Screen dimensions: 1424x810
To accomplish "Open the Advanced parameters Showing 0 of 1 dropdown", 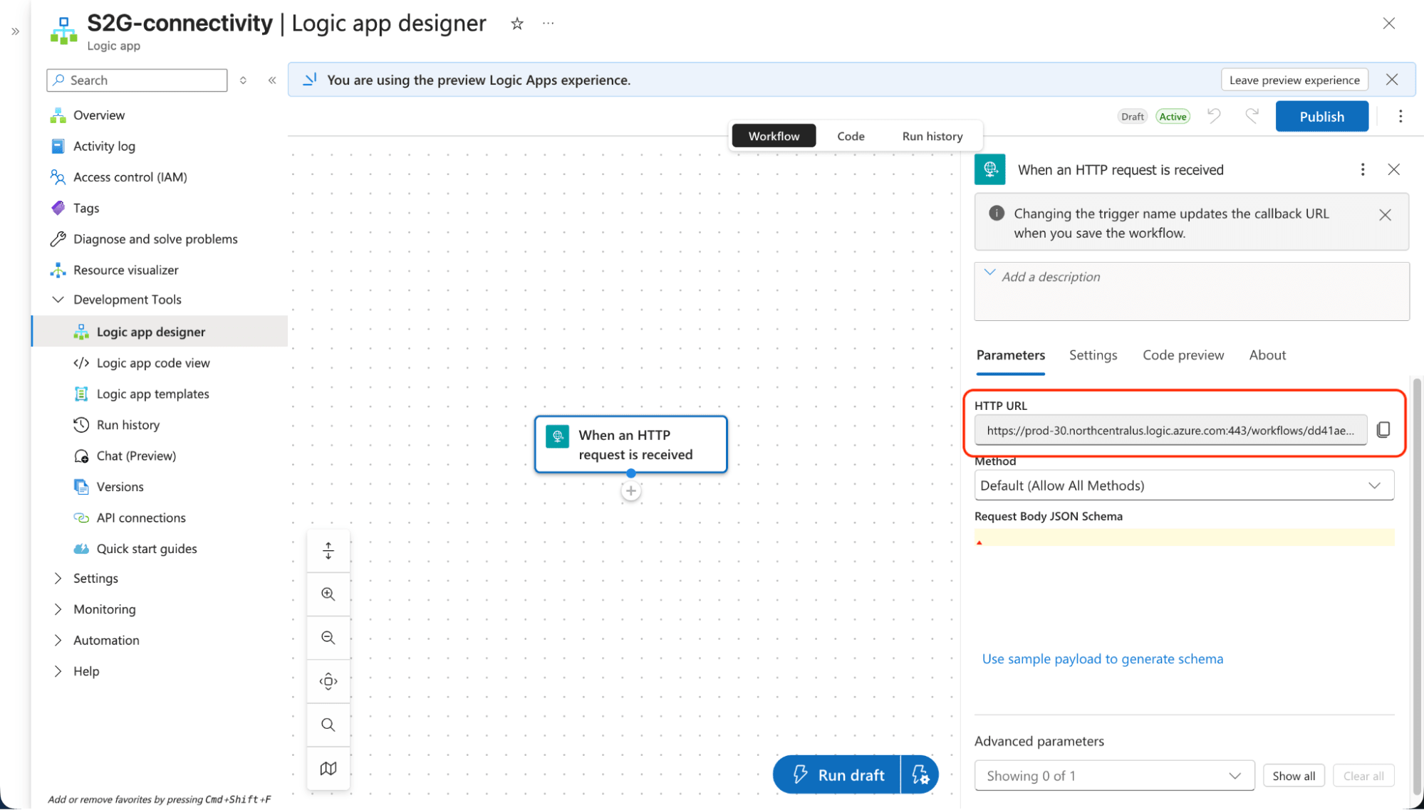I will pos(1114,775).
